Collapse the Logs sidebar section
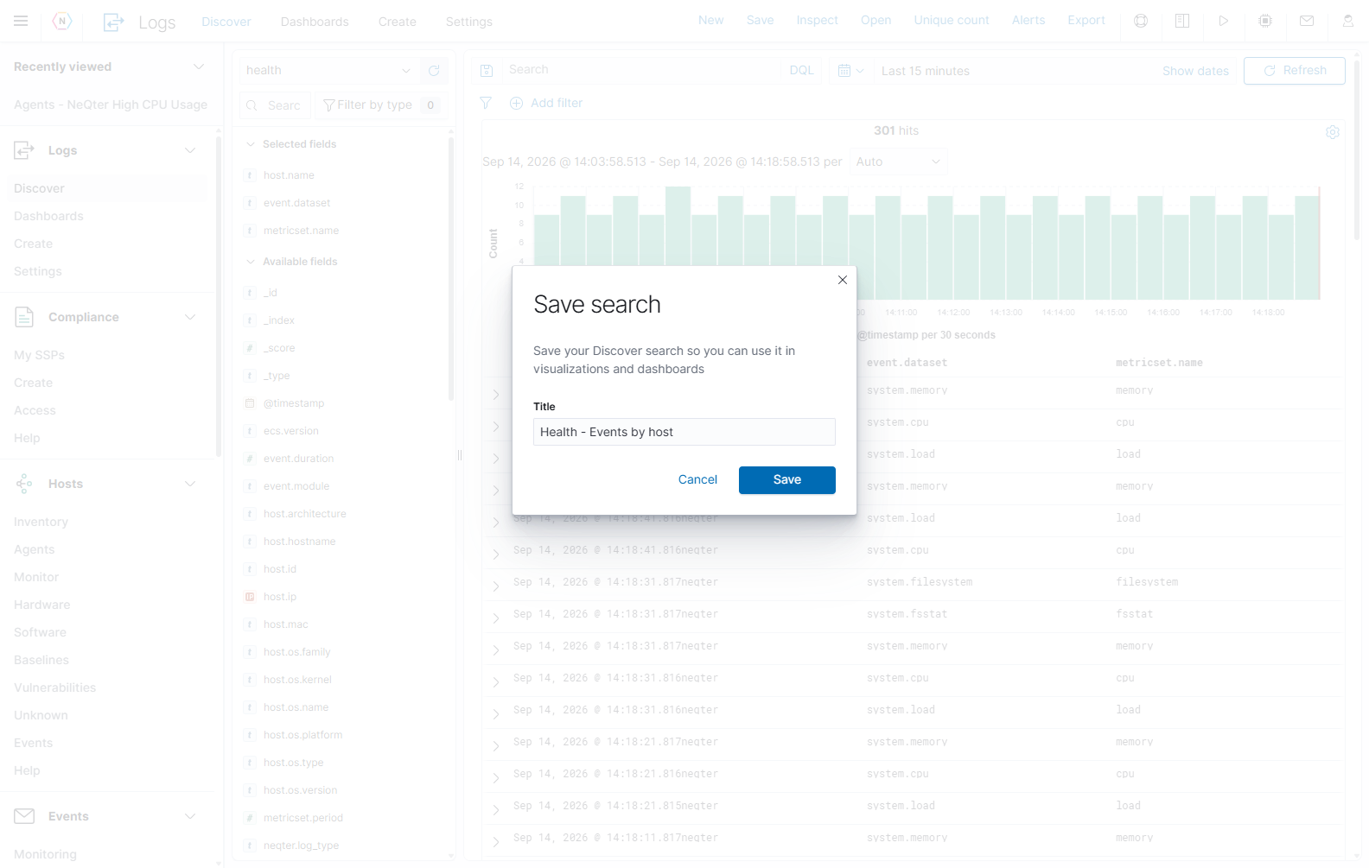This screenshot has height=868, width=1369. tap(190, 150)
